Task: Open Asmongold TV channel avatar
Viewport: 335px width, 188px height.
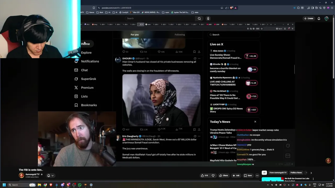Action: [x=21, y=175]
